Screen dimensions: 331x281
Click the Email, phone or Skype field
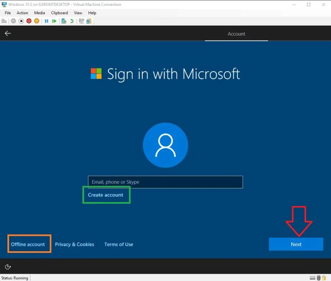(165, 182)
